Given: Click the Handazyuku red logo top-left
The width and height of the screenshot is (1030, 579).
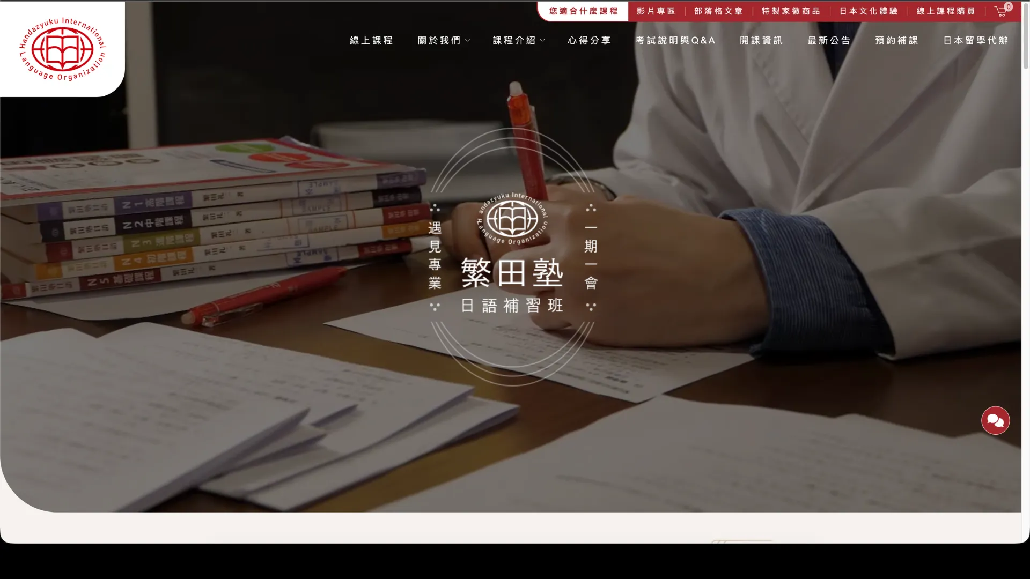Looking at the screenshot, I should [62, 49].
